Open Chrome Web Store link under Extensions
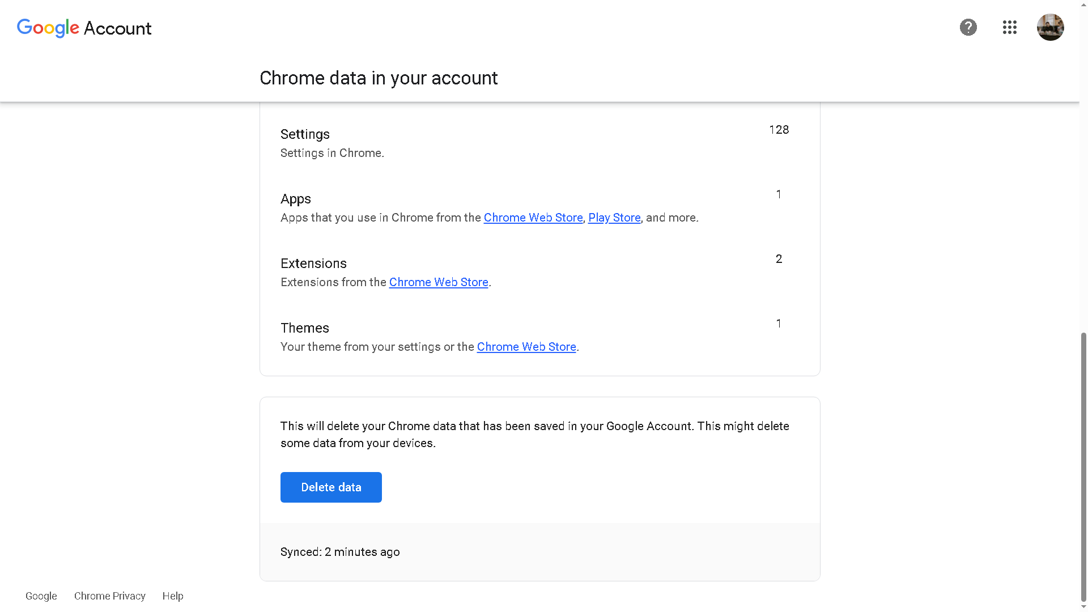Screen dimensions: 1088x612 click(x=438, y=282)
